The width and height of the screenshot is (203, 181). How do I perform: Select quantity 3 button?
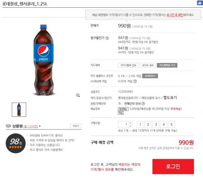[x=156, y=125]
